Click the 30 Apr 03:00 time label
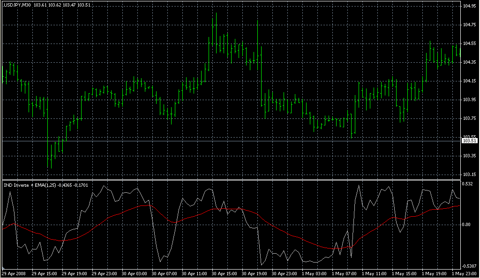This screenshot has height=278, width=480. point(135,273)
